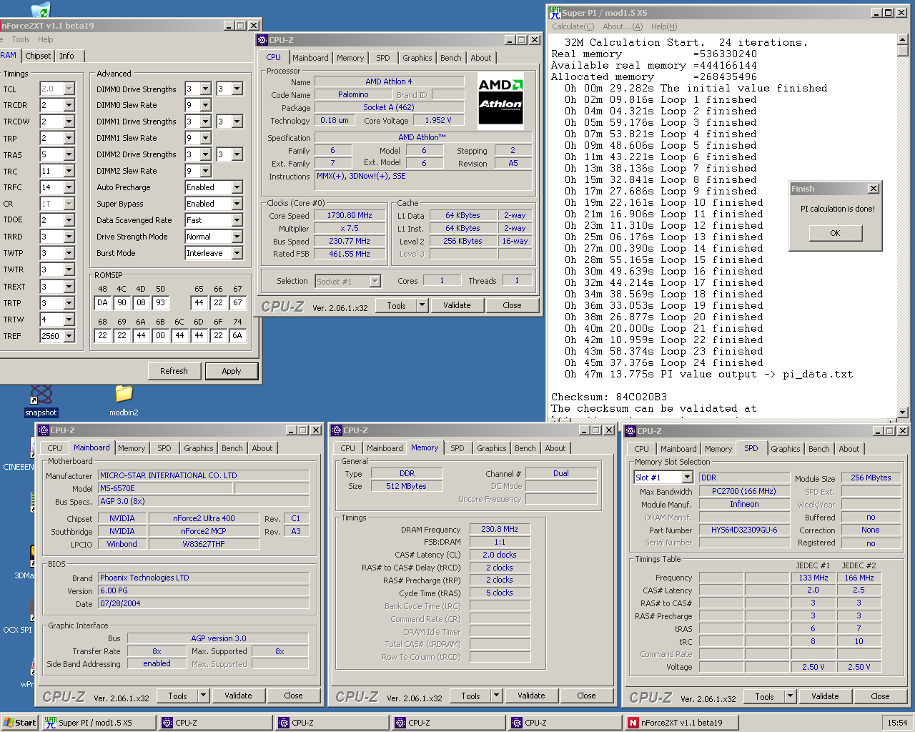This screenshot has width=915, height=732.
Task: Open Calculate menu in Super PI
Action: (573, 26)
